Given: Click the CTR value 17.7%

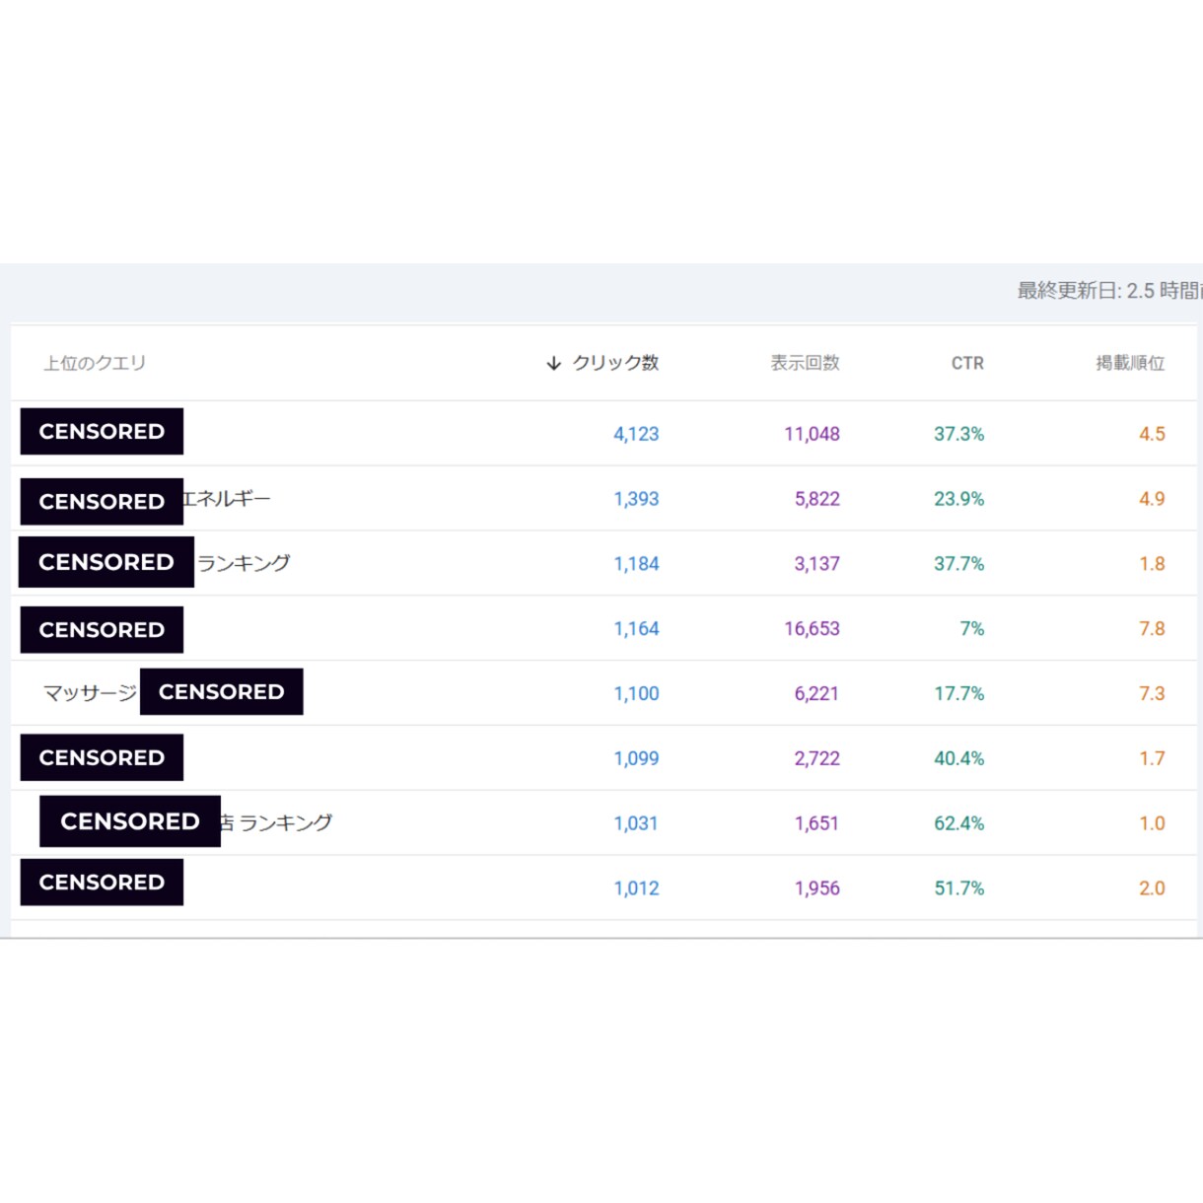Looking at the screenshot, I should click(958, 694).
